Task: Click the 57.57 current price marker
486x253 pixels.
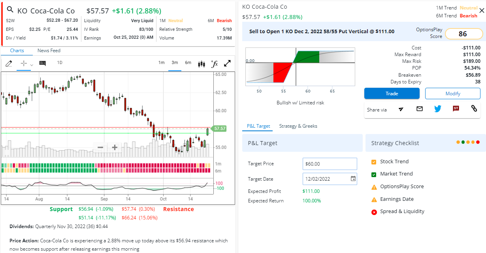Action: tap(219, 128)
